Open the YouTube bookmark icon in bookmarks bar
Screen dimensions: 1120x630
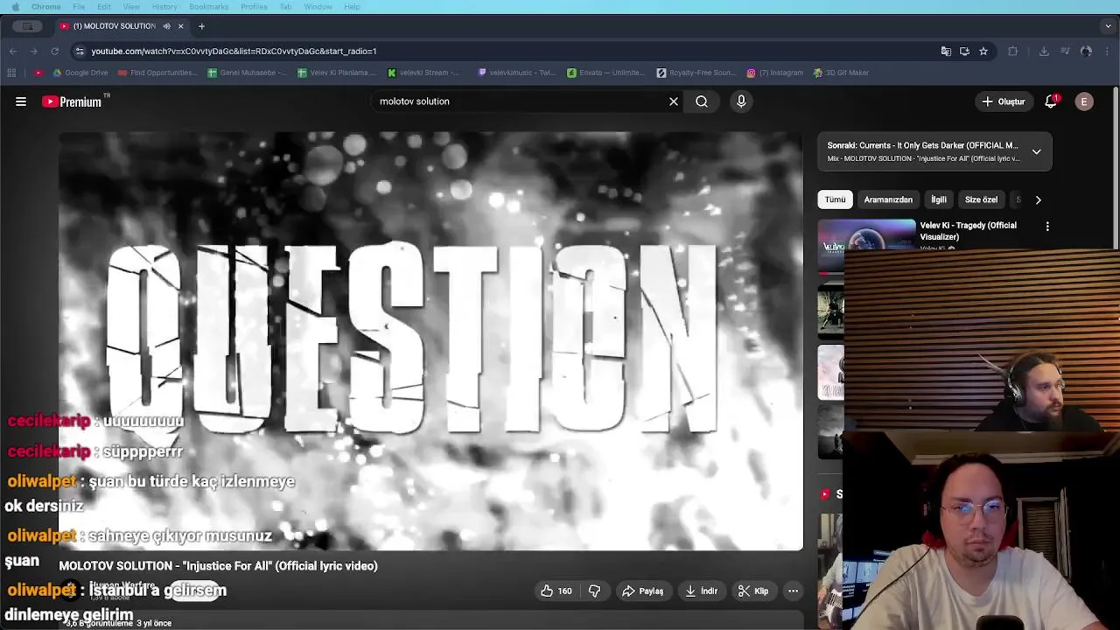tap(38, 73)
